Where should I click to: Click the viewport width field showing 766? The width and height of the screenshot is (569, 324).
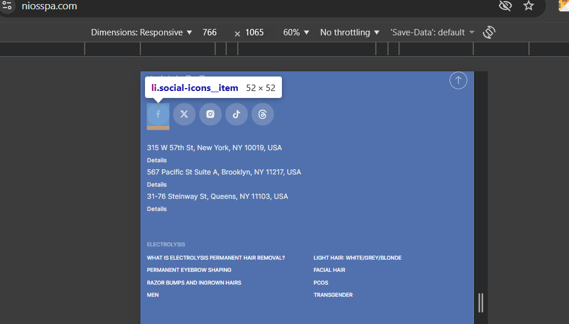210,32
